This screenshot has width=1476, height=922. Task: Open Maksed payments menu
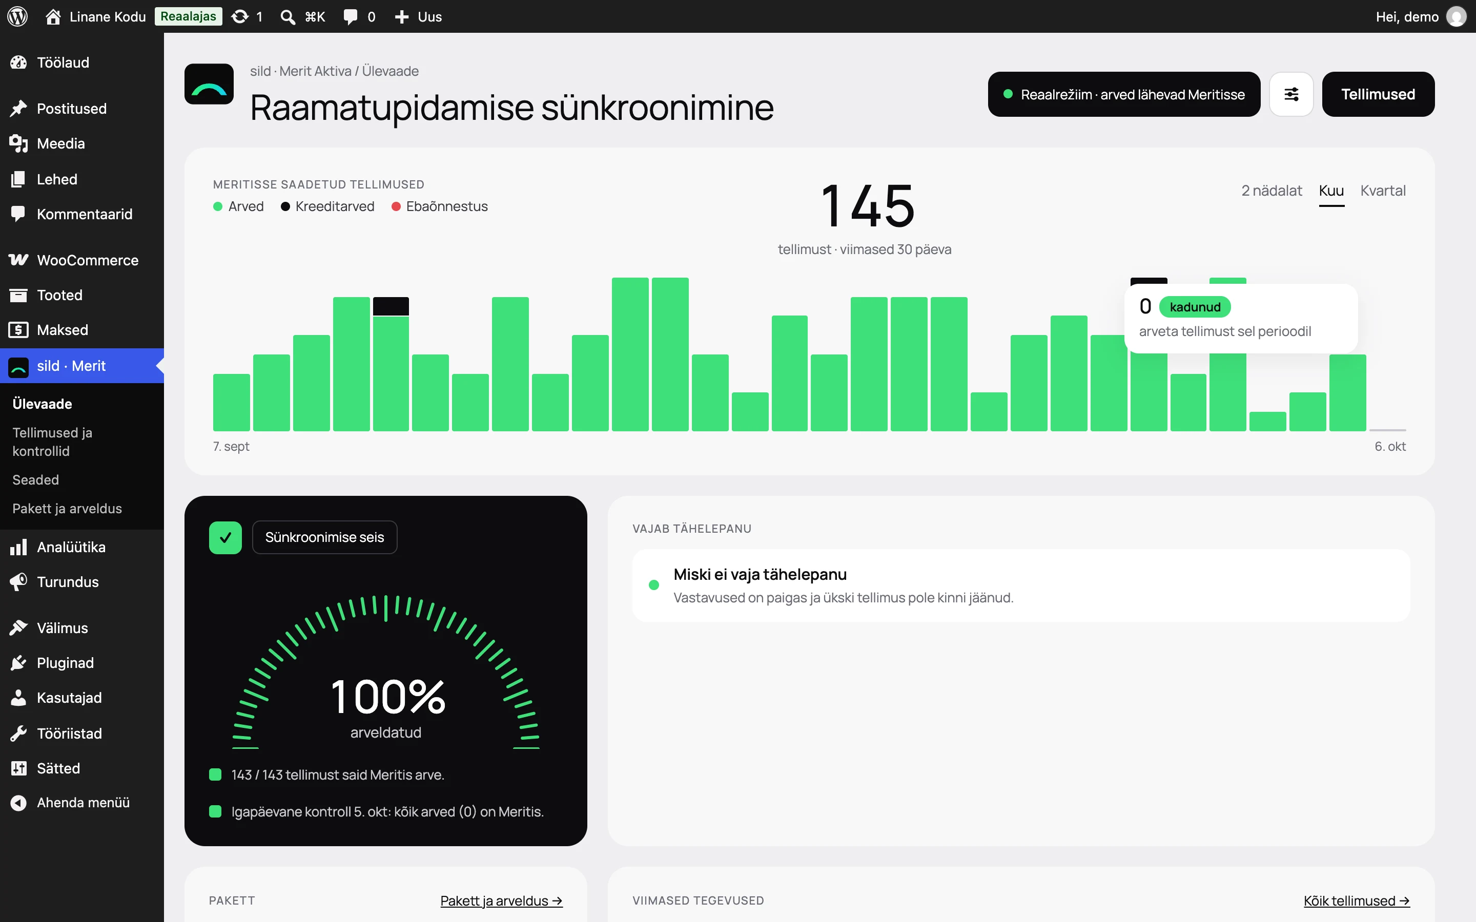[81, 330]
